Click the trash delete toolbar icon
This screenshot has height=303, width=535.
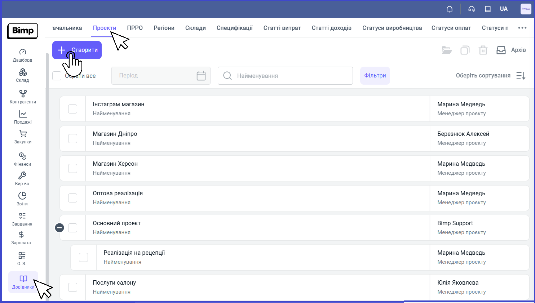click(483, 50)
